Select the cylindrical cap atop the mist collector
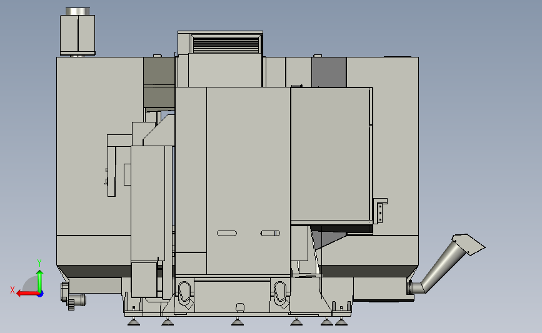This screenshot has height=333, width=542. tap(78, 11)
